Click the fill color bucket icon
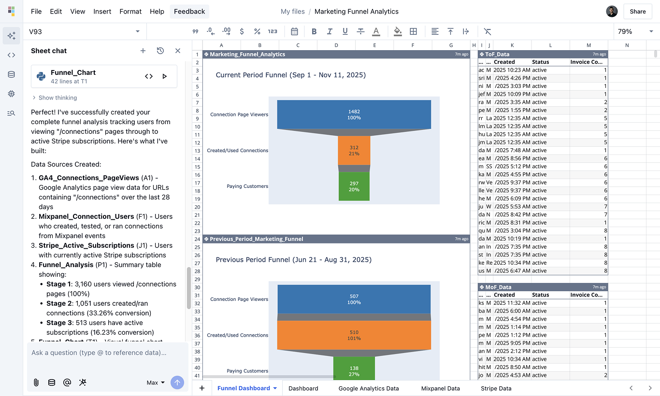This screenshot has height=396, width=660. (398, 31)
